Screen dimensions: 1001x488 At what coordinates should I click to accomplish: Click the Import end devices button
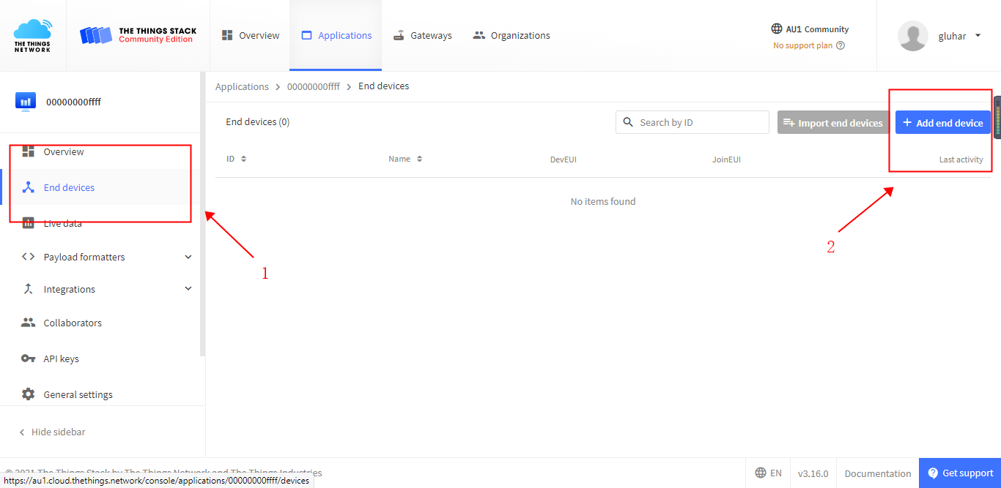coord(832,123)
